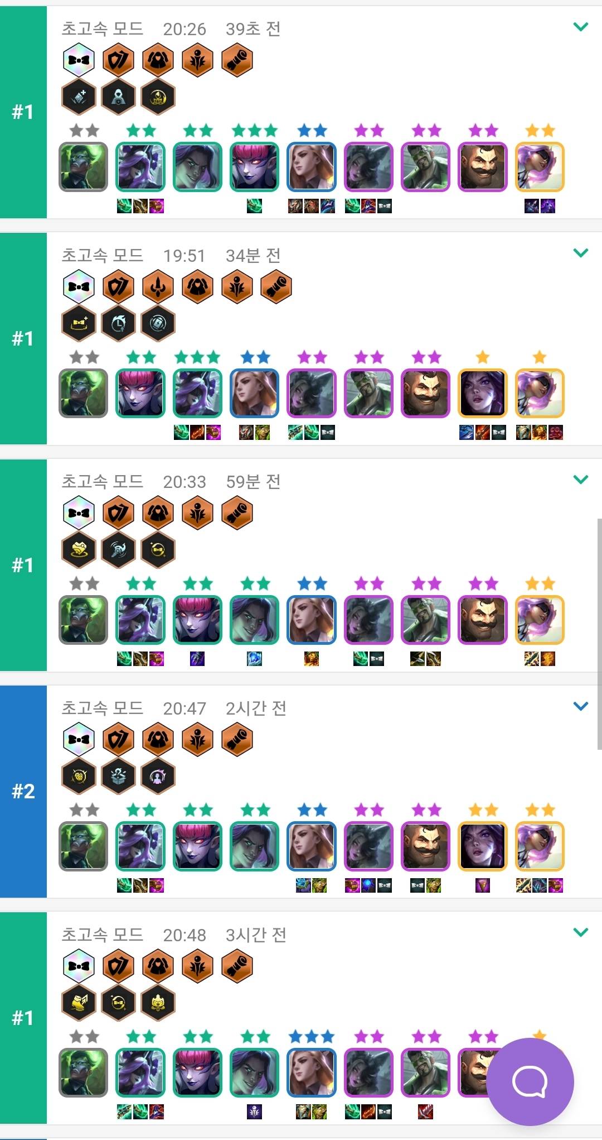
Task: Open the purple chat bubble button
Action: pos(530,1082)
